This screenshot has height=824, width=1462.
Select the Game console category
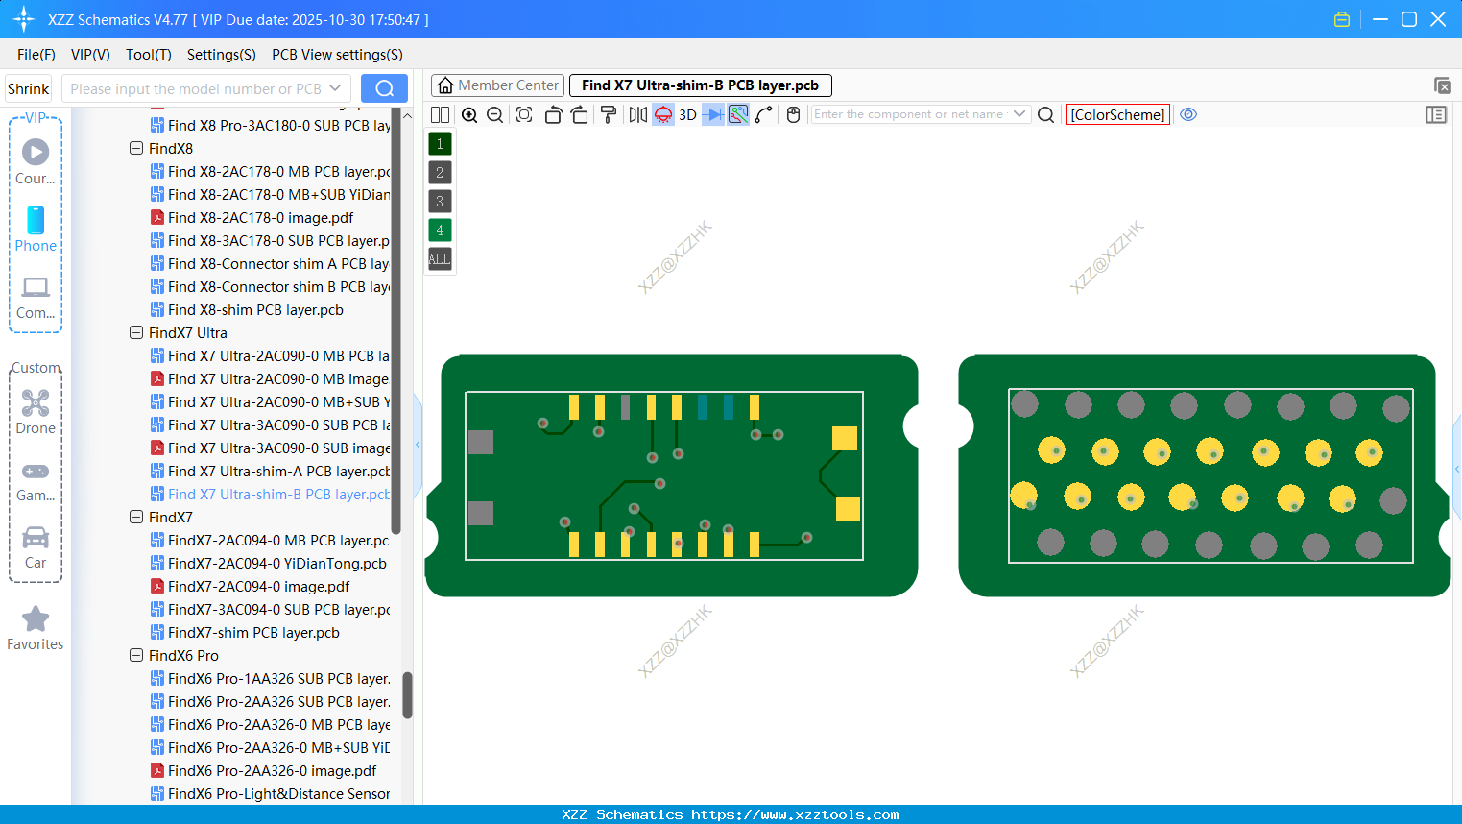click(36, 482)
